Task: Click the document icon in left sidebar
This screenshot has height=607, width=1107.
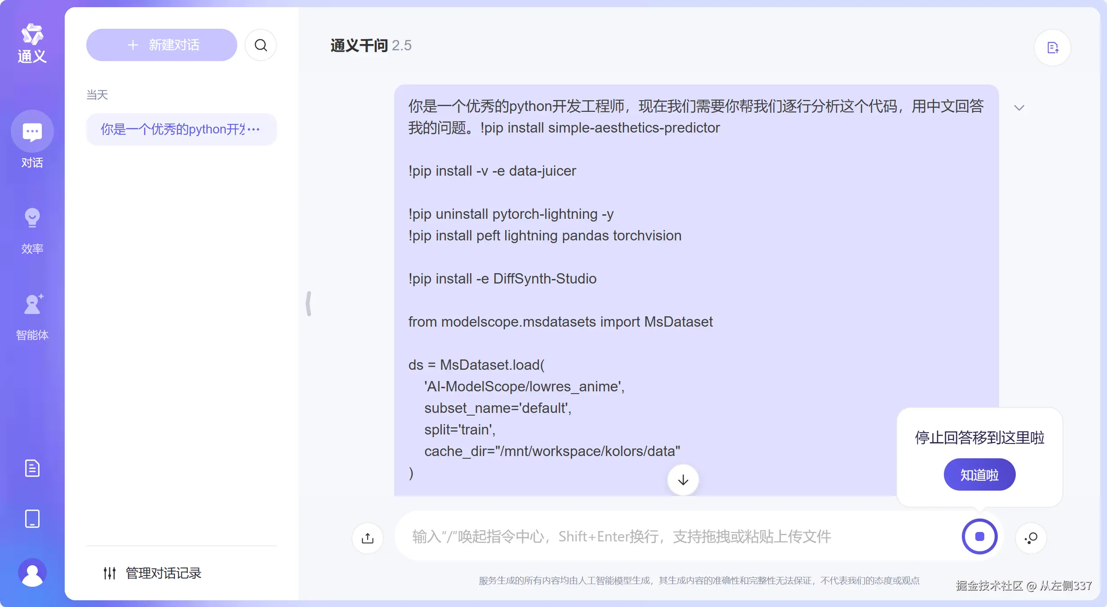Action: pos(32,468)
